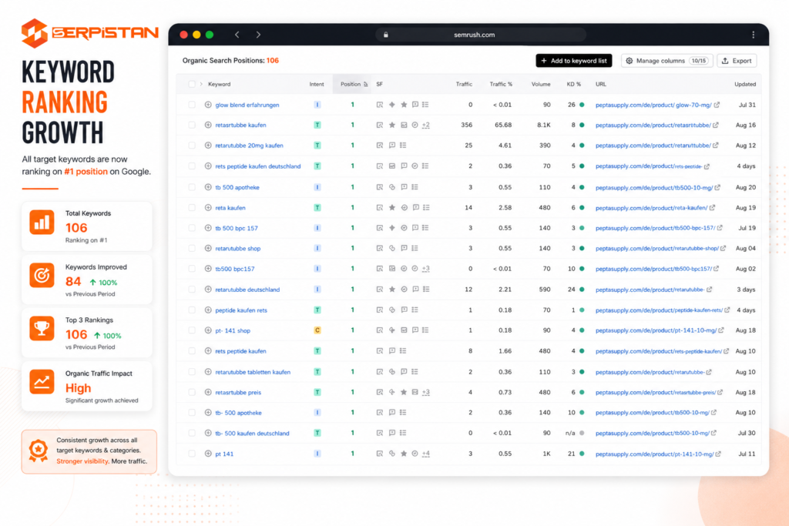Click the browser forward arrow
Image resolution: width=789 pixels, height=526 pixels.
[x=258, y=35]
